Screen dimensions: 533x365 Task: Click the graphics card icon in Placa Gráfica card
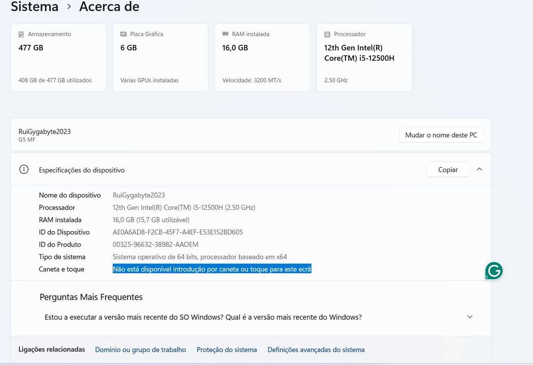click(x=124, y=34)
